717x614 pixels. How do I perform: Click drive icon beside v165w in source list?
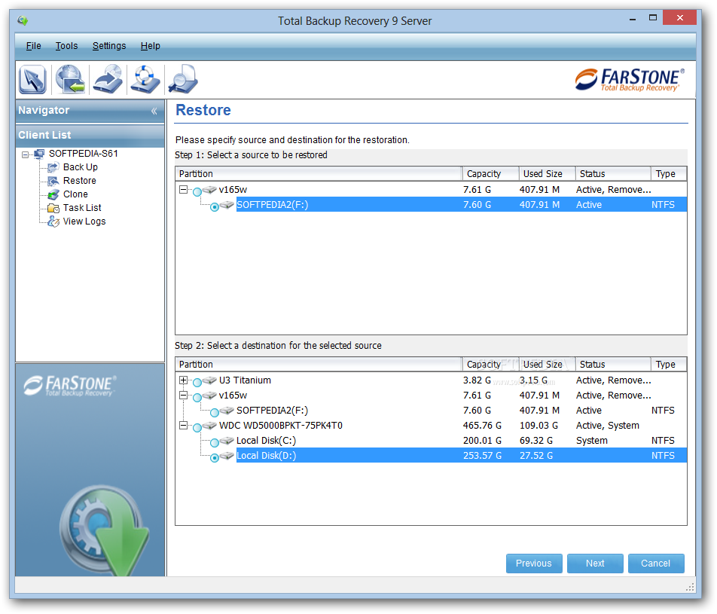click(209, 189)
